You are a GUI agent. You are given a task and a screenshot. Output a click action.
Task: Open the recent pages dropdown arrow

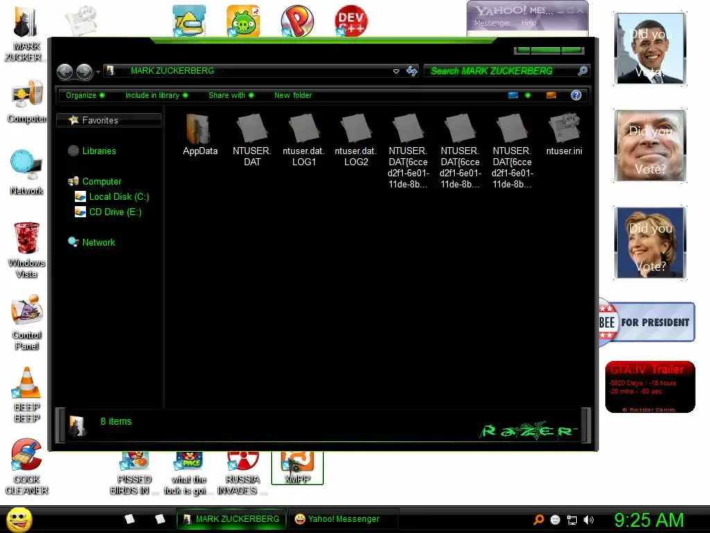(x=98, y=72)
